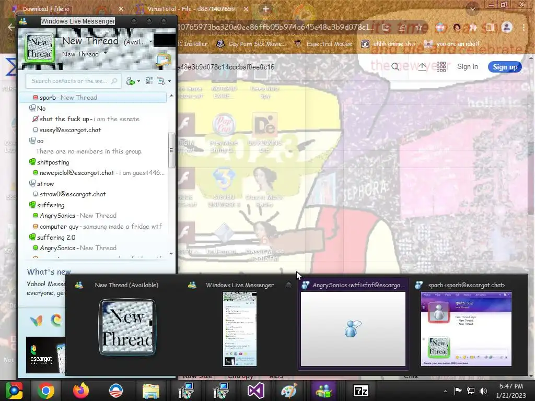The height and width of the screenshot is (401, 535).
Task: Click the Chrome install/download icon in address bar
Action: click(x=386, y=27)
